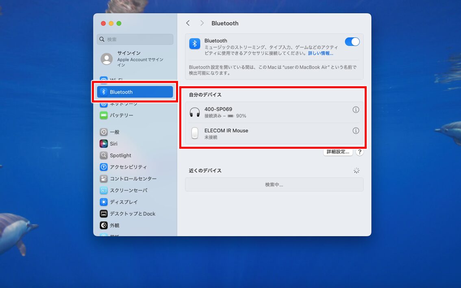Open info for 400-SP069 headphones
The height and width of the screenshot is (288, 461).
click(356, 110)
